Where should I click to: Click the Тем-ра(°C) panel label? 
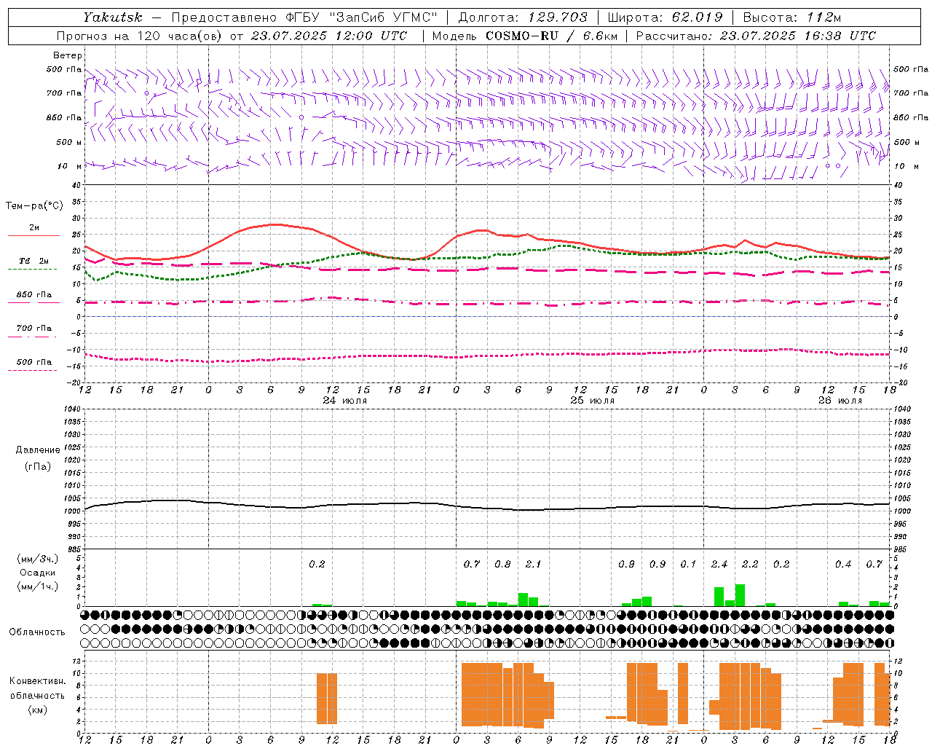[x=34, y=206]
